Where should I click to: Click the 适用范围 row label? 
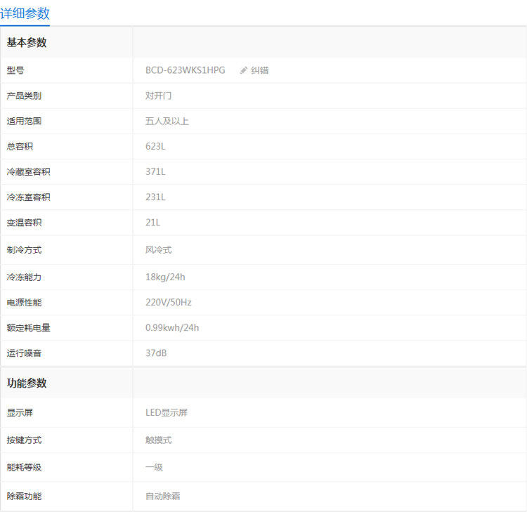coord(24,121)
